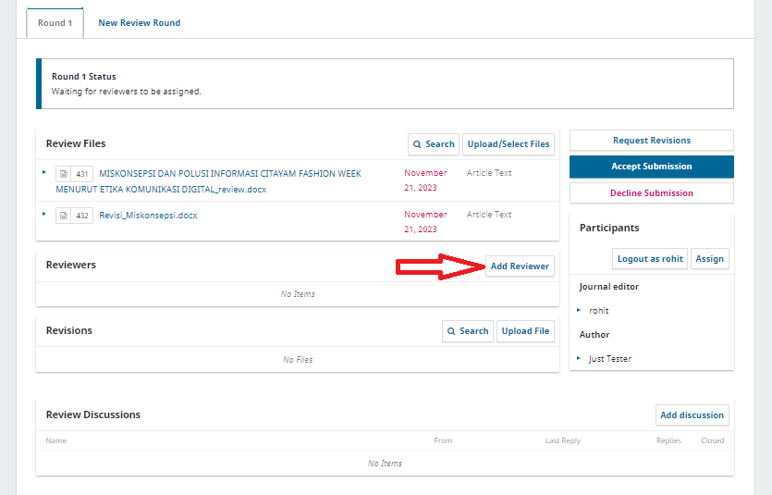Expand file 431 row details
The width and height of the screenshot is (772, 495).
[44, 172]
